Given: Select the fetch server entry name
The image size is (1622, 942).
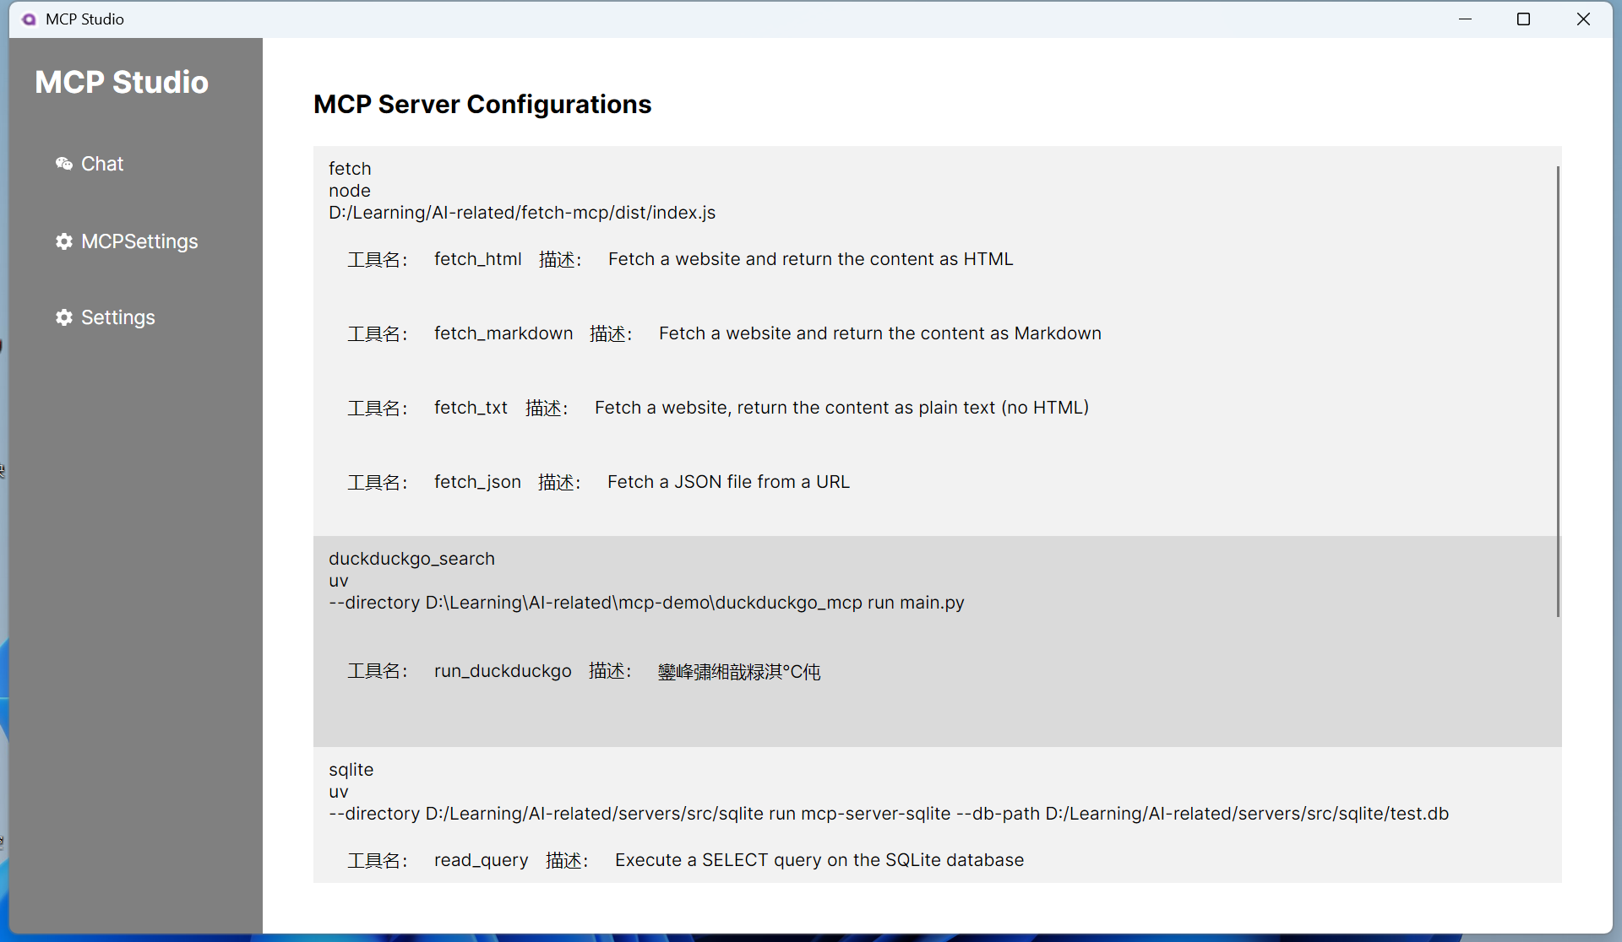Looking at the screenshot, I should tap(350, 169).
